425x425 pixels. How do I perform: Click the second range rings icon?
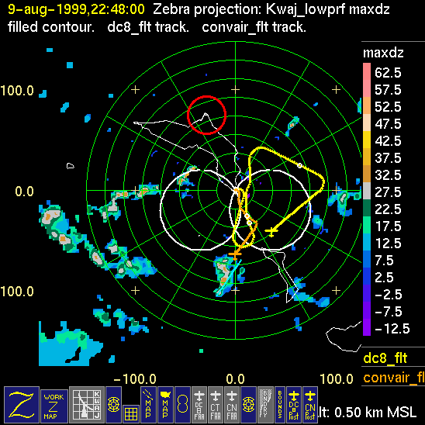click(x=248, y=405)
